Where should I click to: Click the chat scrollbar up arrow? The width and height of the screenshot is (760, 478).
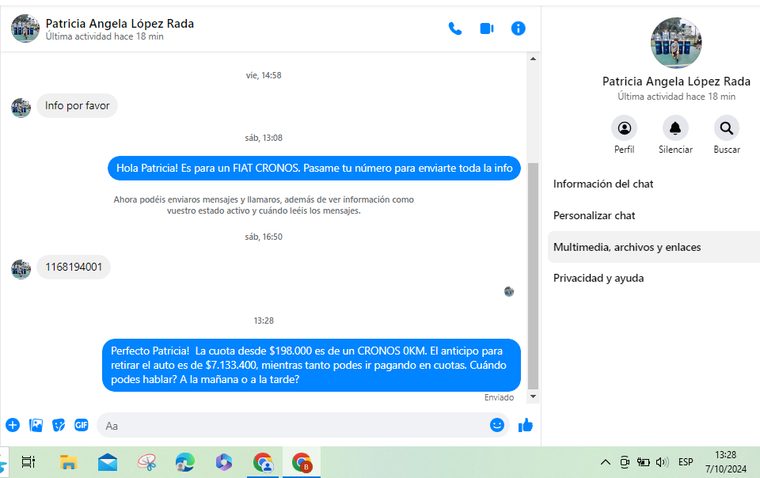[x=533, y=59]
